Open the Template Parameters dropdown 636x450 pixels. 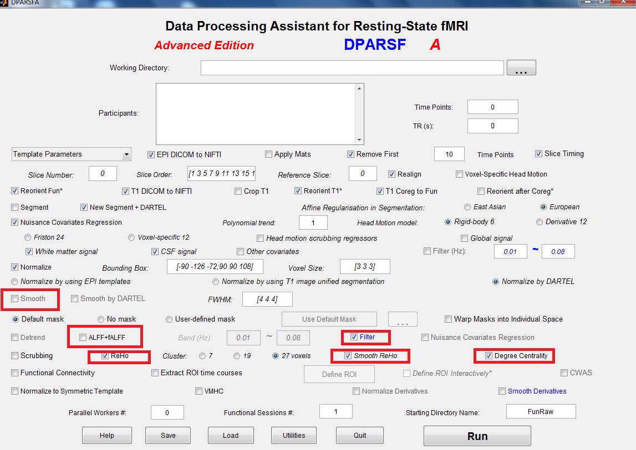(x=71, y=154)
